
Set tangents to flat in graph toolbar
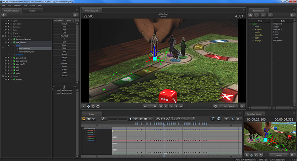(x=163, y=119)
